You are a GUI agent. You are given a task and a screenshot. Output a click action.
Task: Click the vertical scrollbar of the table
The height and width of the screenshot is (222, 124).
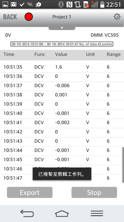click(x=123, y=165)
